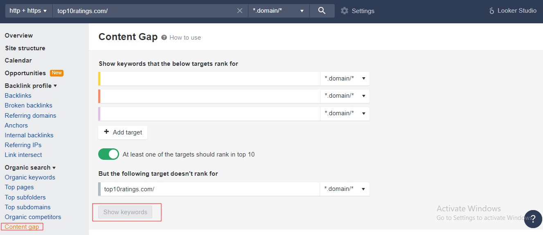Viewport: 543px width, 235px height.
Task: Open the orange target's mode dropdown
Action: 345,96
